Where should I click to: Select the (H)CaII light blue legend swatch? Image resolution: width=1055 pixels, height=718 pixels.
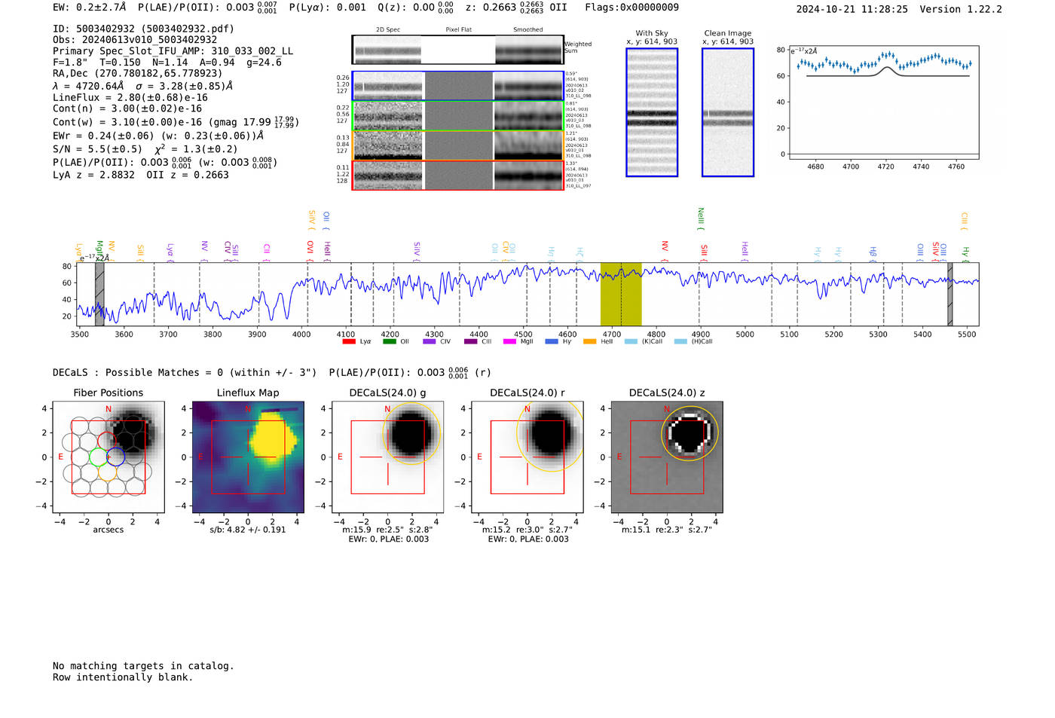click(x=680, y=341)
